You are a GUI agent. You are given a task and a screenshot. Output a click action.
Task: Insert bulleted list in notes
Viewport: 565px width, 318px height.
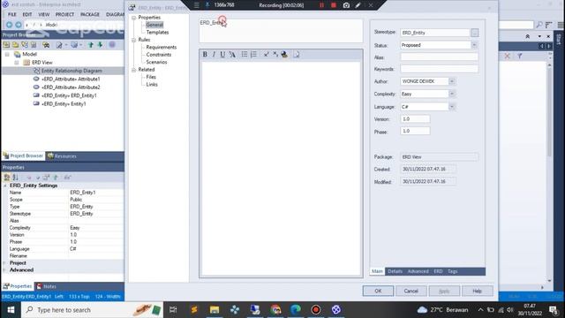[245, 55]
